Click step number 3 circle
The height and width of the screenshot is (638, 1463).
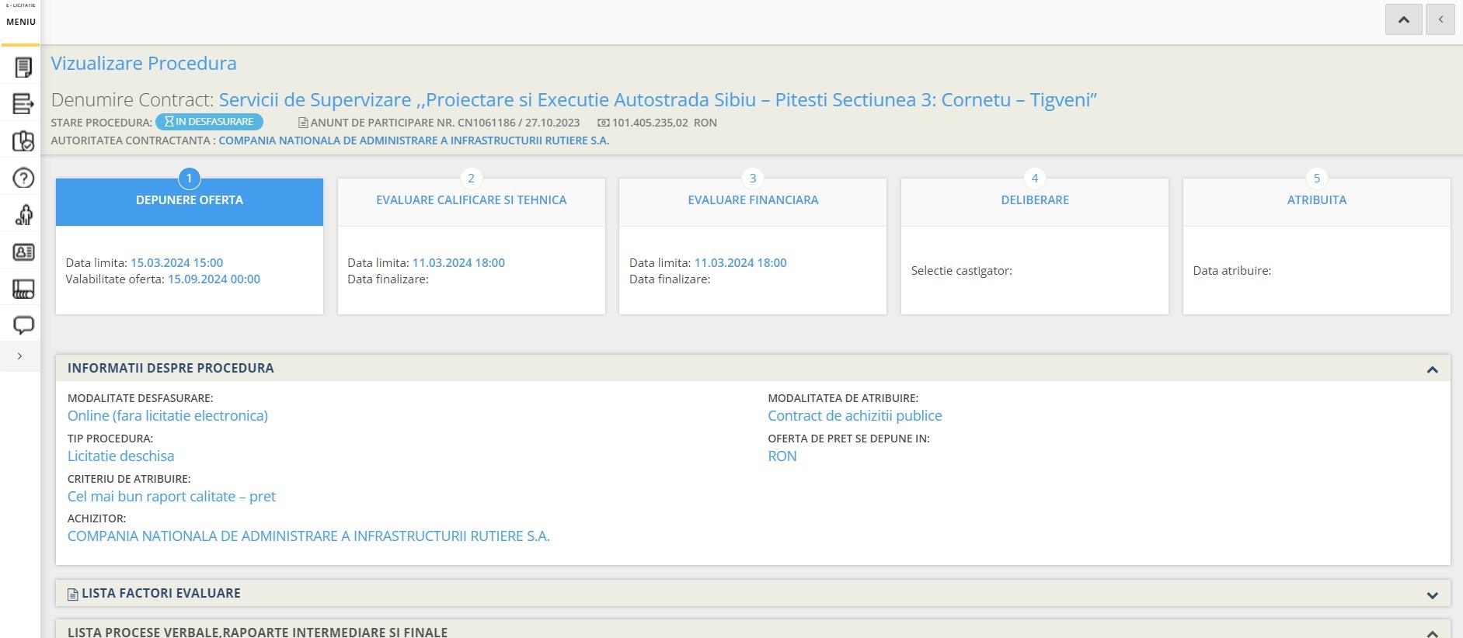click(753, 178)
